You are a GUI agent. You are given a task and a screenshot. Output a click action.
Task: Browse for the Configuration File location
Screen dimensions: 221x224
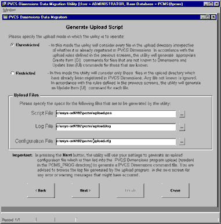(x=182, y=142)
